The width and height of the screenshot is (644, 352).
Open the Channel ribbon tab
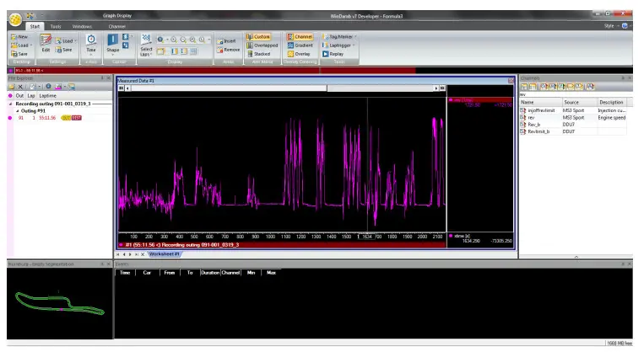pos(116,27)
